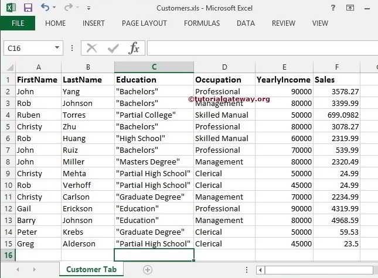Select the sales value 699.0982
The image size is (378, 278).
[x=337, y=115]
